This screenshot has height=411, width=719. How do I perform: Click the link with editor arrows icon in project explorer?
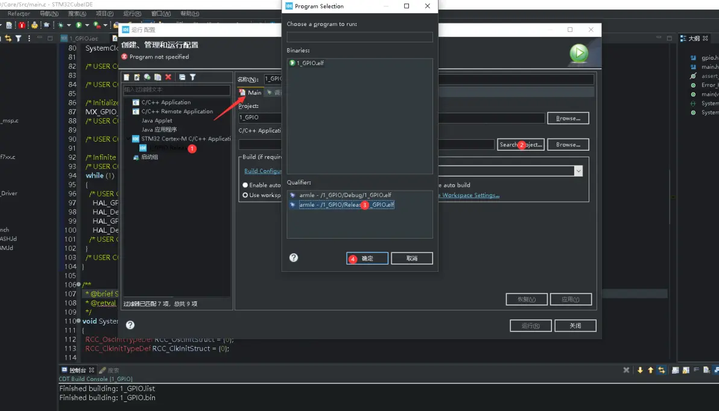pyautogui.click(x=8, y=39)
